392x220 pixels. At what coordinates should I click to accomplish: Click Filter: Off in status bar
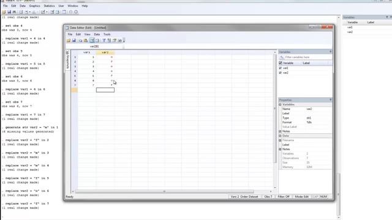click(284, 197)
